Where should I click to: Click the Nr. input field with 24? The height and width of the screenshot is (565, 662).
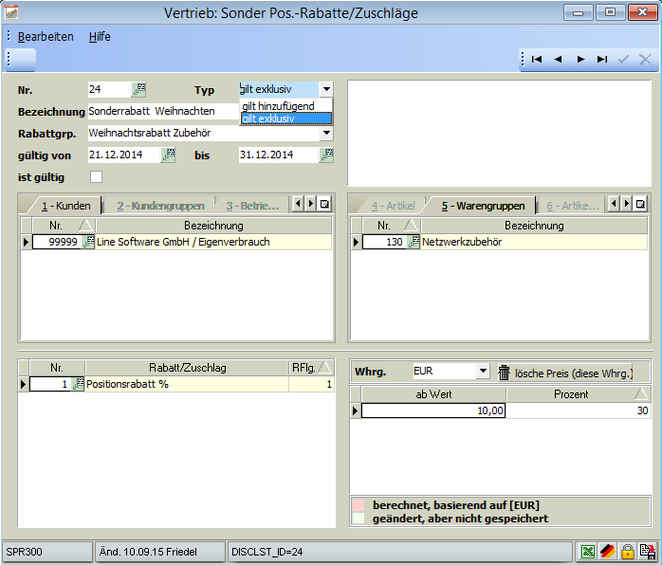click(x=109, y=89)
